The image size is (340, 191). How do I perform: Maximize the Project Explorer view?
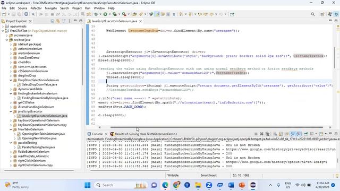[x=81, y=21]
